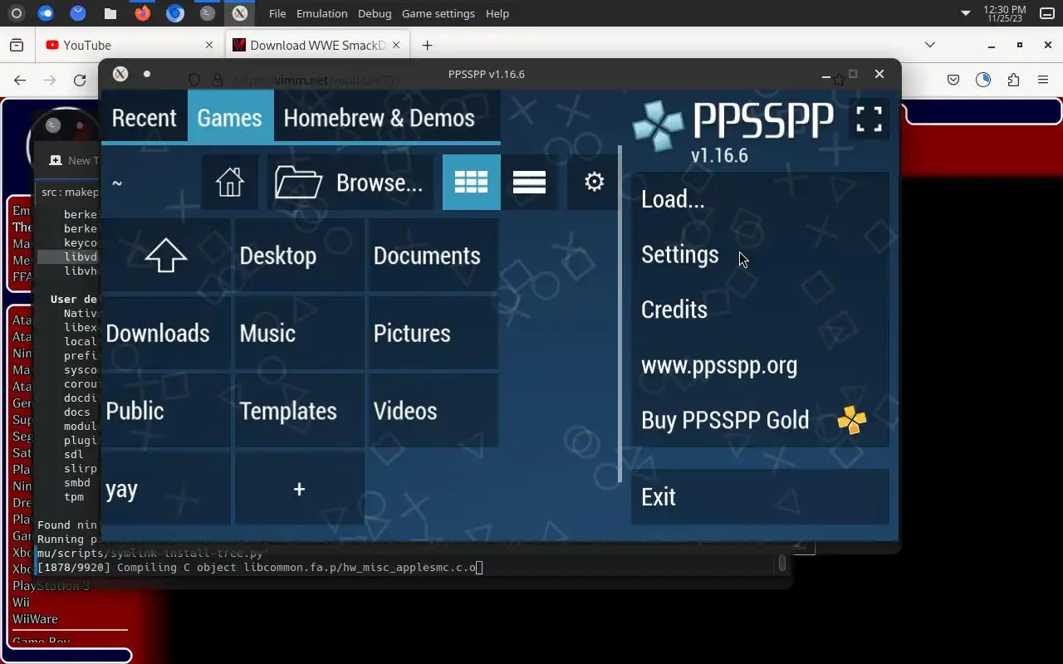The width and height of the screenshot is (1063, 664).
Task: Open the Browse... folder picker
Action: (x=350, y=182)
